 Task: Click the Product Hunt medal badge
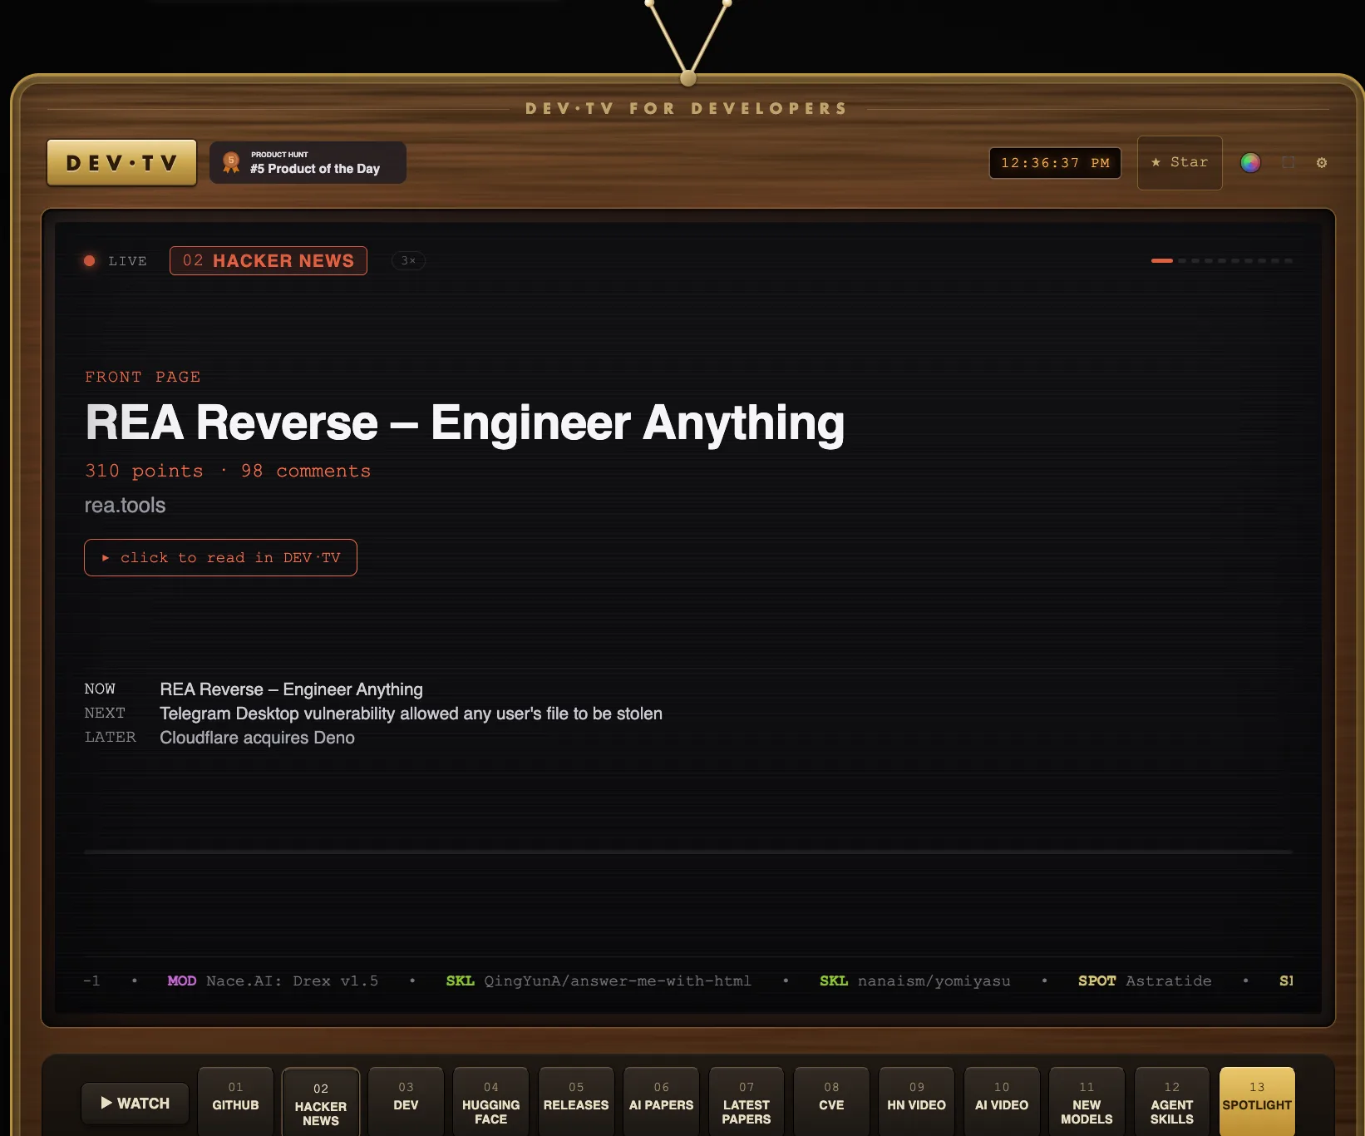[308, 162]
